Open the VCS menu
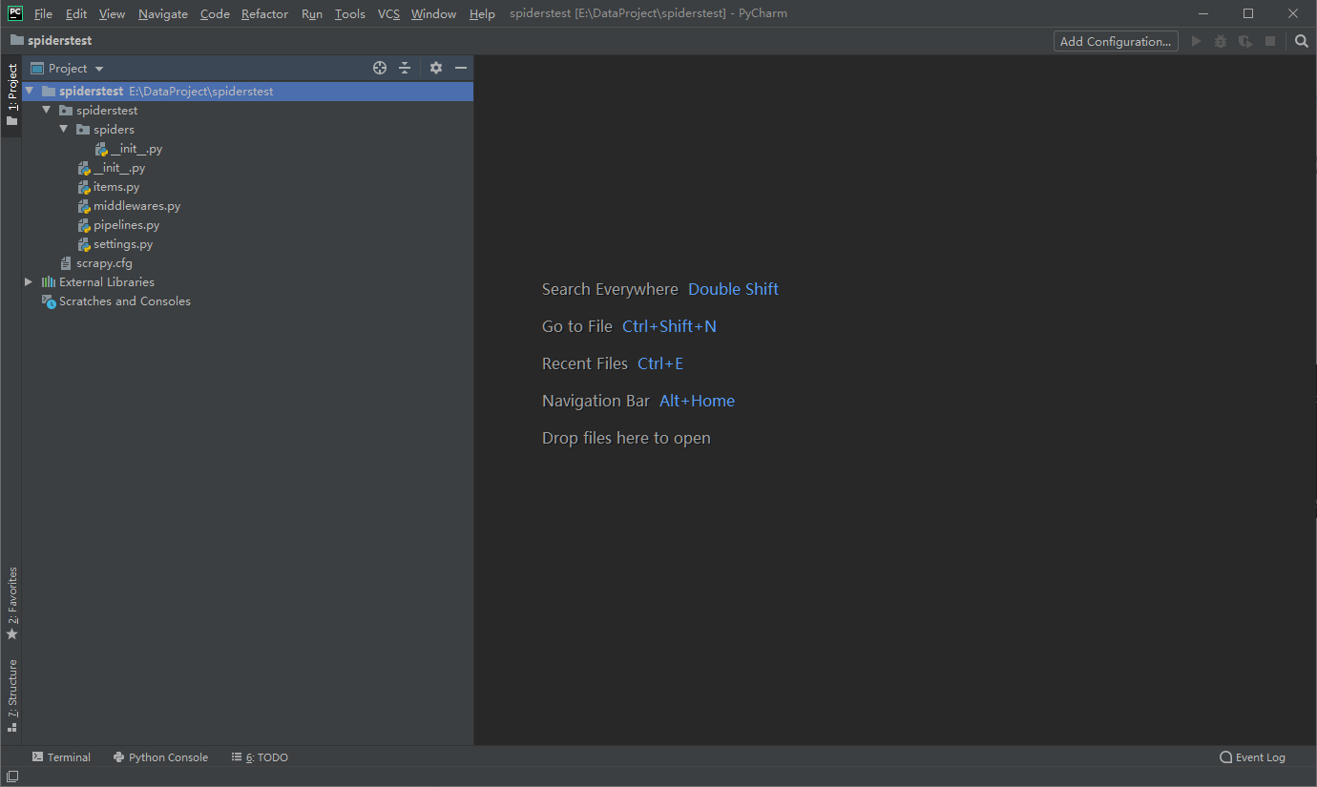This screenshot has height=787, width=1317. pyautogui.click(x=388, y=14)
